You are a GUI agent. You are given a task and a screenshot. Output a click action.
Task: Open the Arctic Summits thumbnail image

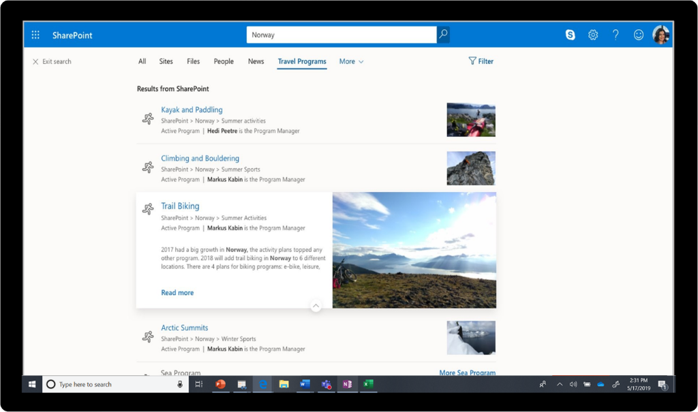470,338
